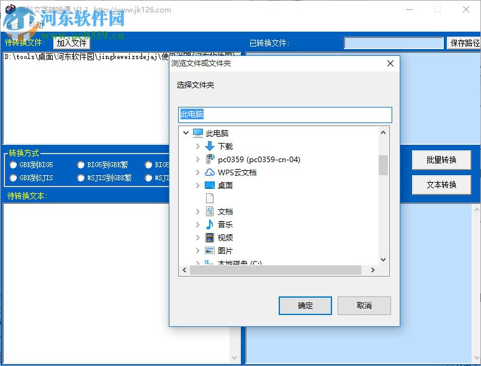Image resolution: width=481 pixels, height=366 pixels.
Task: Select the 下载 tree item label
Action: [225, 146]
